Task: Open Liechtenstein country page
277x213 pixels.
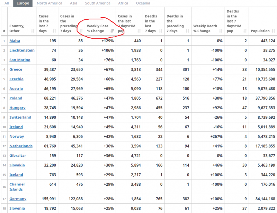Action: coord(22,50)
